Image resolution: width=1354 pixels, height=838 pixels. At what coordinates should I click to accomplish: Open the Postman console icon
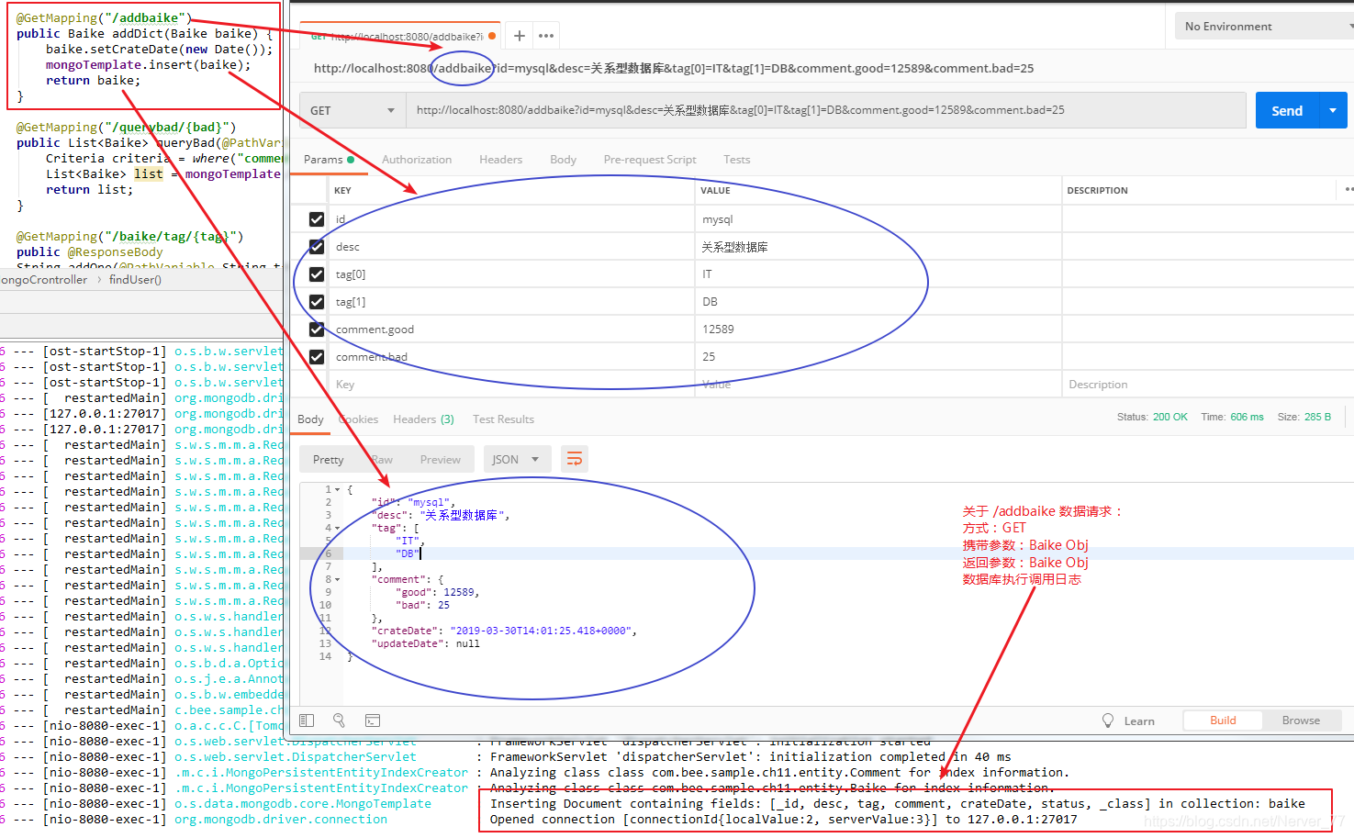coord(373,721)
